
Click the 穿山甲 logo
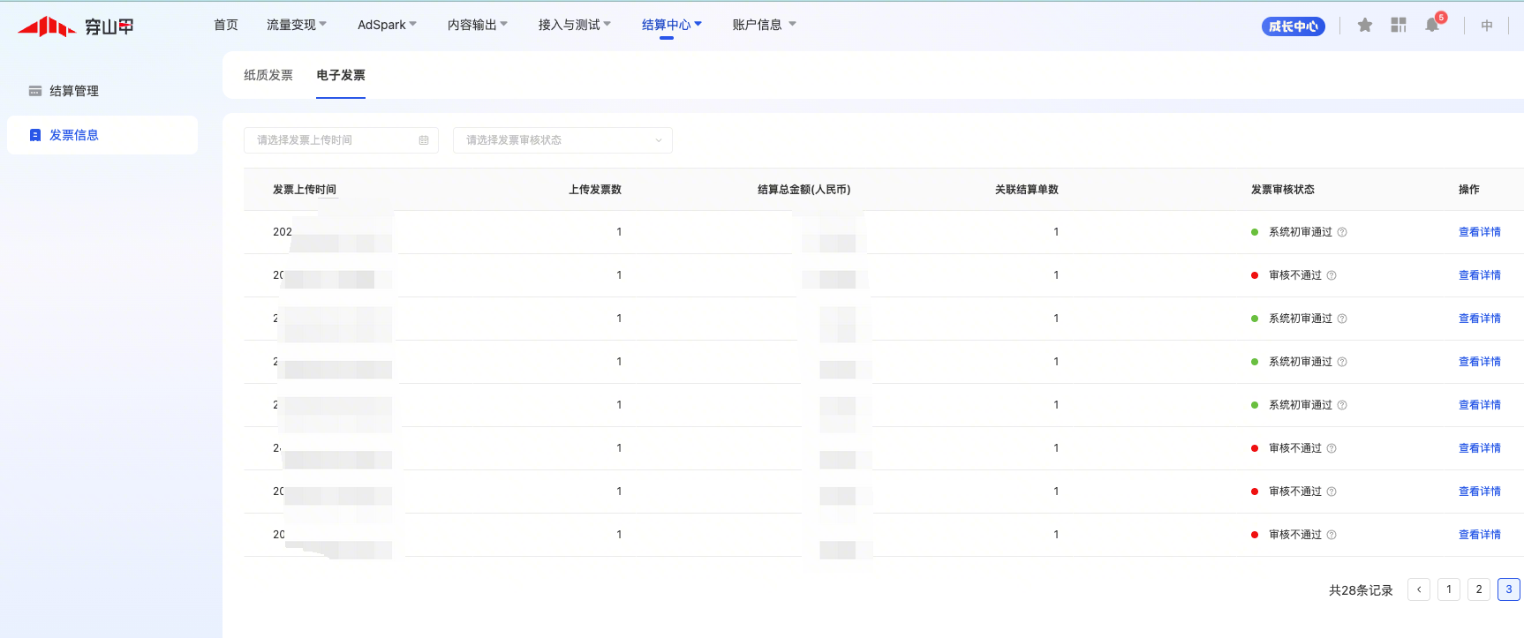click(76, 26)
